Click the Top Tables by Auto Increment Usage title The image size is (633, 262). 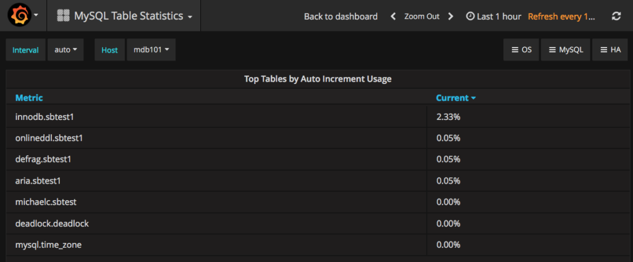[x=318, y=79]
